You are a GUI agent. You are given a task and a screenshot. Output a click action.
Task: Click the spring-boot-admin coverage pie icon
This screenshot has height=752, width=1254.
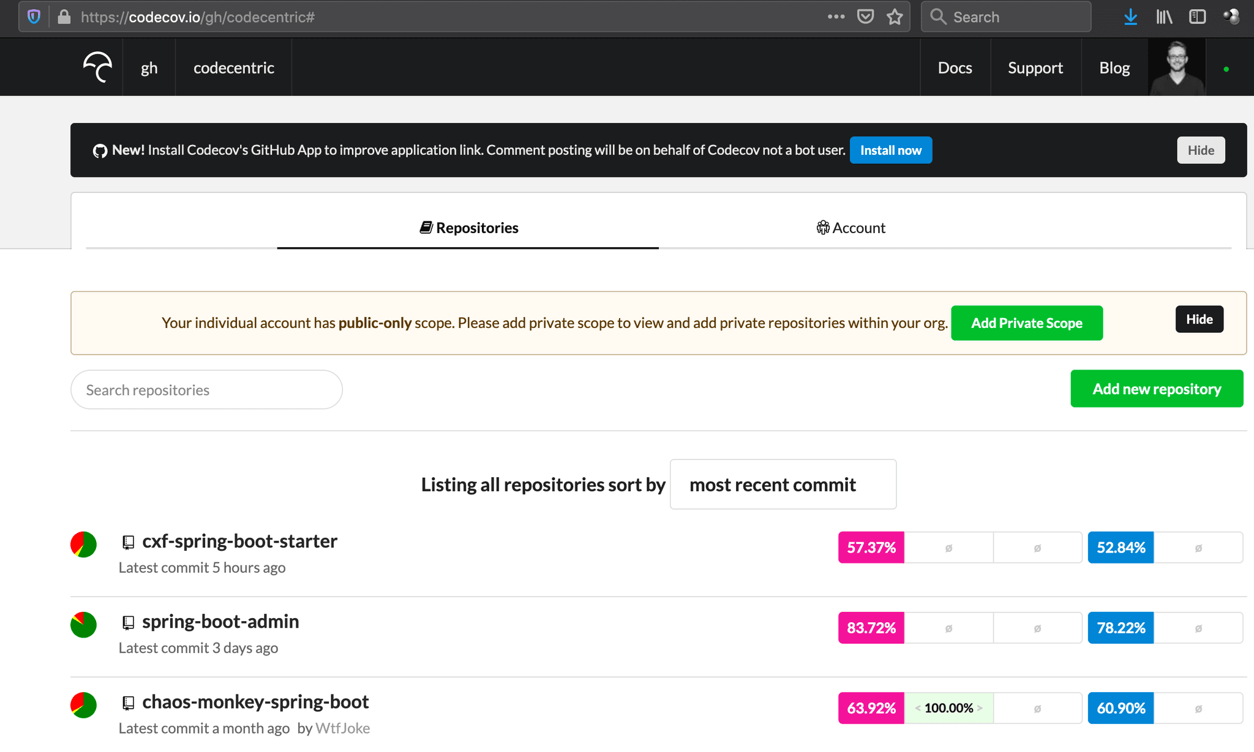pos(83,625)
